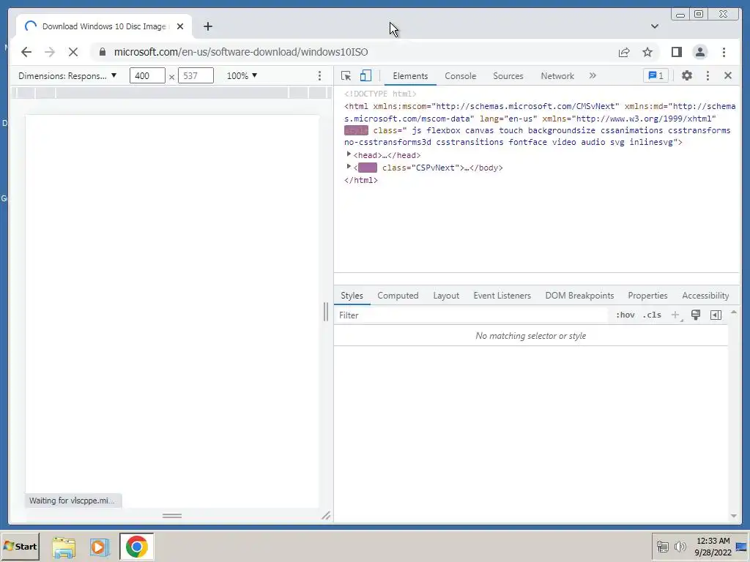Go back to the previous page
This screenshot has height=562, width=750.
(x=26, y=52)
